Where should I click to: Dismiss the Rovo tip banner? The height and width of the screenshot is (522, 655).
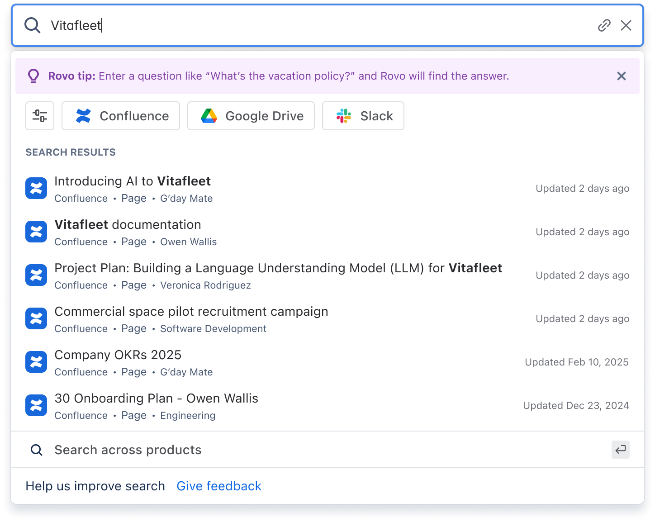[621, 76]
